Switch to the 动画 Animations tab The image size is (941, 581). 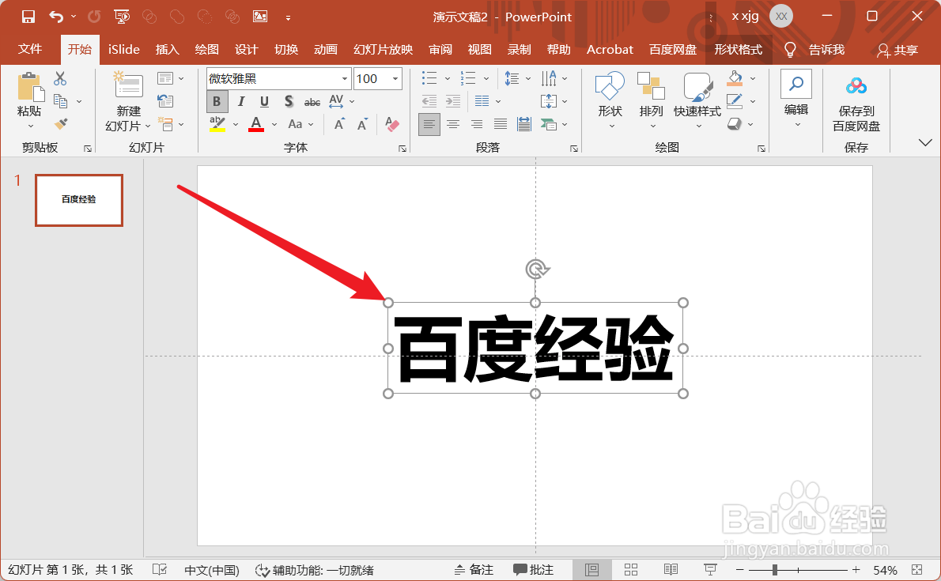tap(325, 49)
